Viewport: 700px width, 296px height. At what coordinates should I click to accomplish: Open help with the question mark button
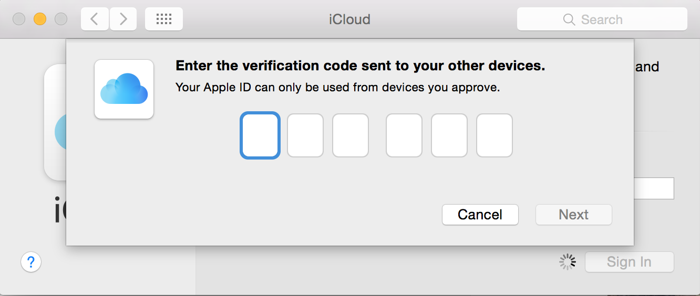[x=31, y=261]
